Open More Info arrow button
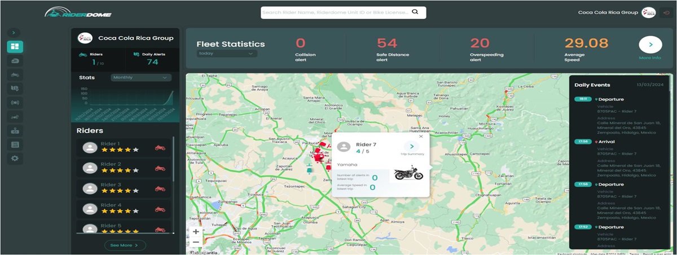 [x=650, y=45]
